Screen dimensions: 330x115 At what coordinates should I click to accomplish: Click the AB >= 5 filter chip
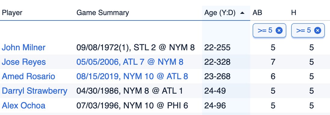(269, 31)
